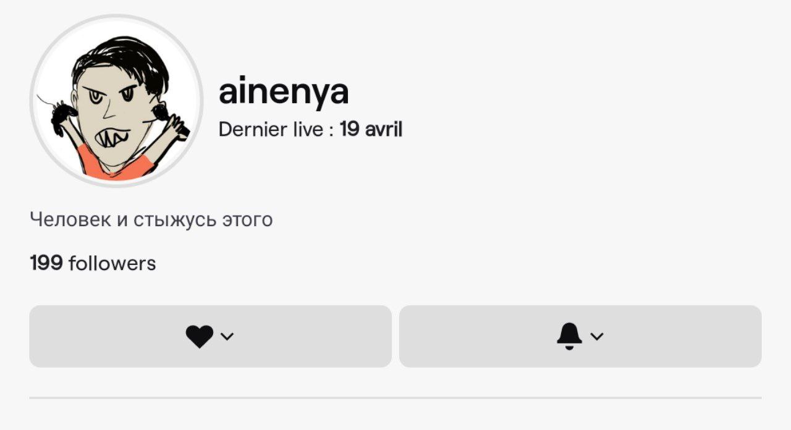Click the black heart follow icon
Viewport: 791px width, 430px height.
click(x=199, y=337)
